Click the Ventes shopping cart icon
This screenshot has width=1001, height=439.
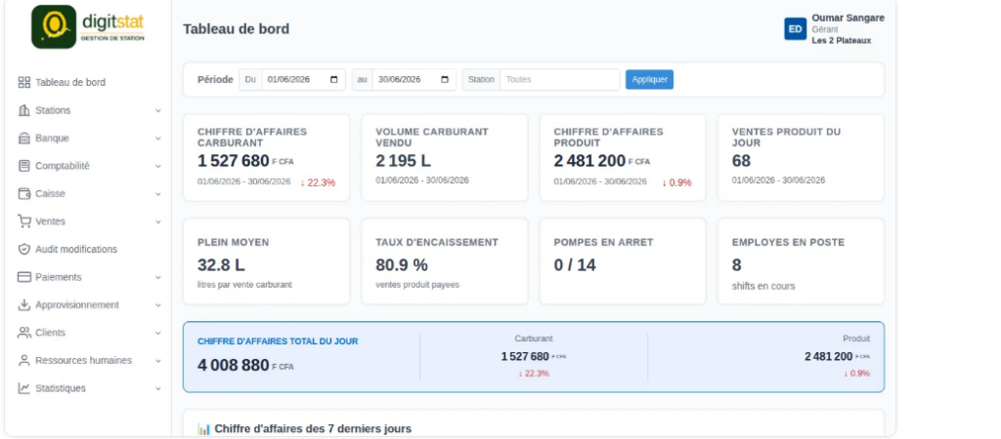click(24, 221)
